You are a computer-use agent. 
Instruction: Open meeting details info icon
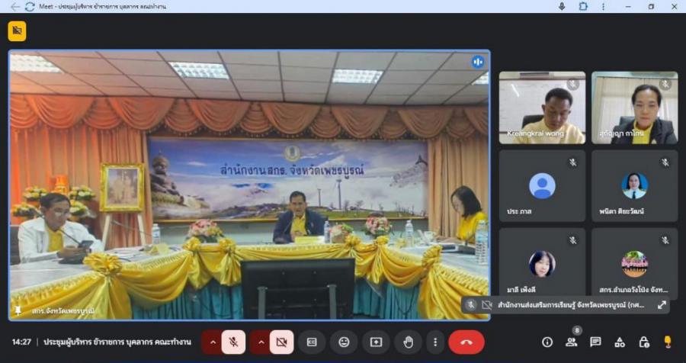point(547,342)
